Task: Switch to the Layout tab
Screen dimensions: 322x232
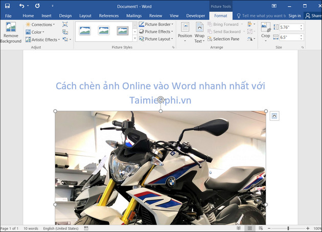Action: 85,16
